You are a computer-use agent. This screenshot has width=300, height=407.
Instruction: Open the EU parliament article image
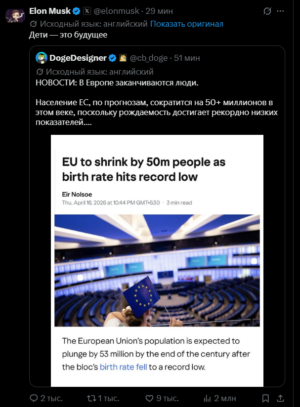point(157,270)
